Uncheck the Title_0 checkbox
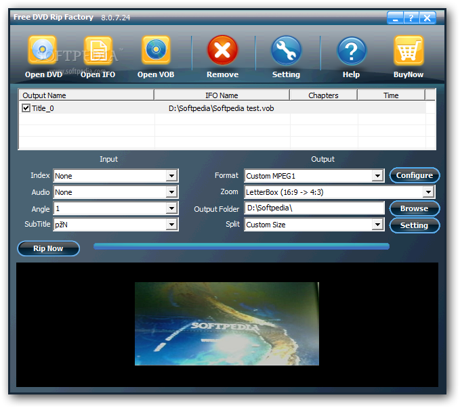Viewport: 460px width, 408px height. pyautogui.click(x=26, y=108)
